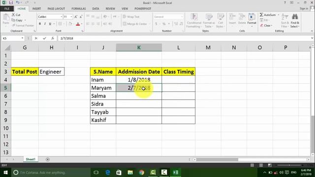Image resolution: width=315 pixels, height=177 pixels.
Task: Toggle Italic formatting
Action: tap(45, 24)
